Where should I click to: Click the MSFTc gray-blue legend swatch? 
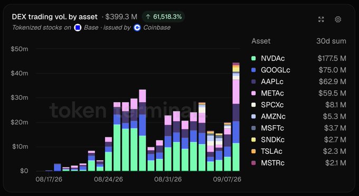[x=253, y=128]
